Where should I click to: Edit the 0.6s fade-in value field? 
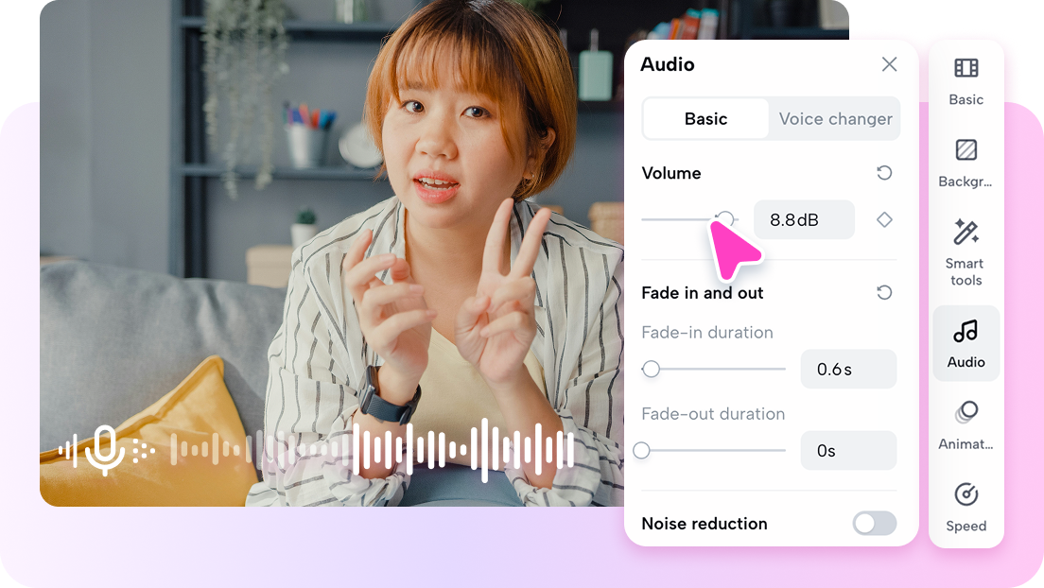(x=848, y=369)
